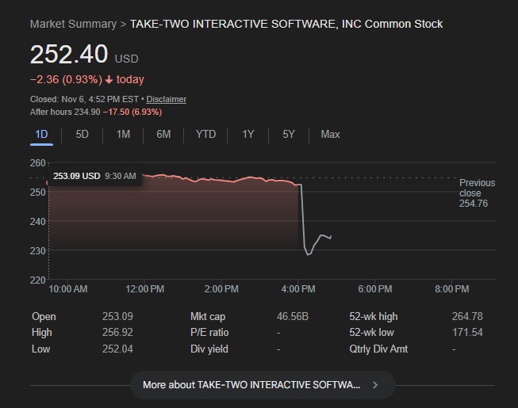Open More about TAKE-TWO INTERACTIVE button

pos(263,385)
